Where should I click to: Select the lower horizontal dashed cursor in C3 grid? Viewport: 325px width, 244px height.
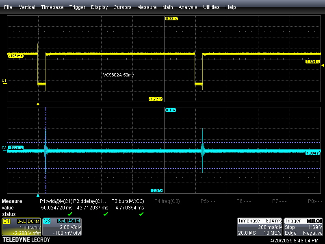pos(164,168)
